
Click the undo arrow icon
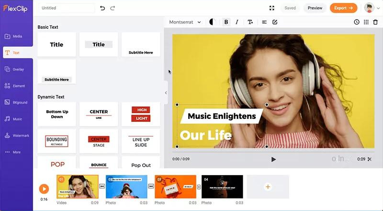click(x=102, y=8)
